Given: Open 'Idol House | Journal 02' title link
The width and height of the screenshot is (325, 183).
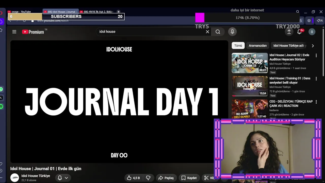Looking at the screenshot, I should [x=289, y=57].
